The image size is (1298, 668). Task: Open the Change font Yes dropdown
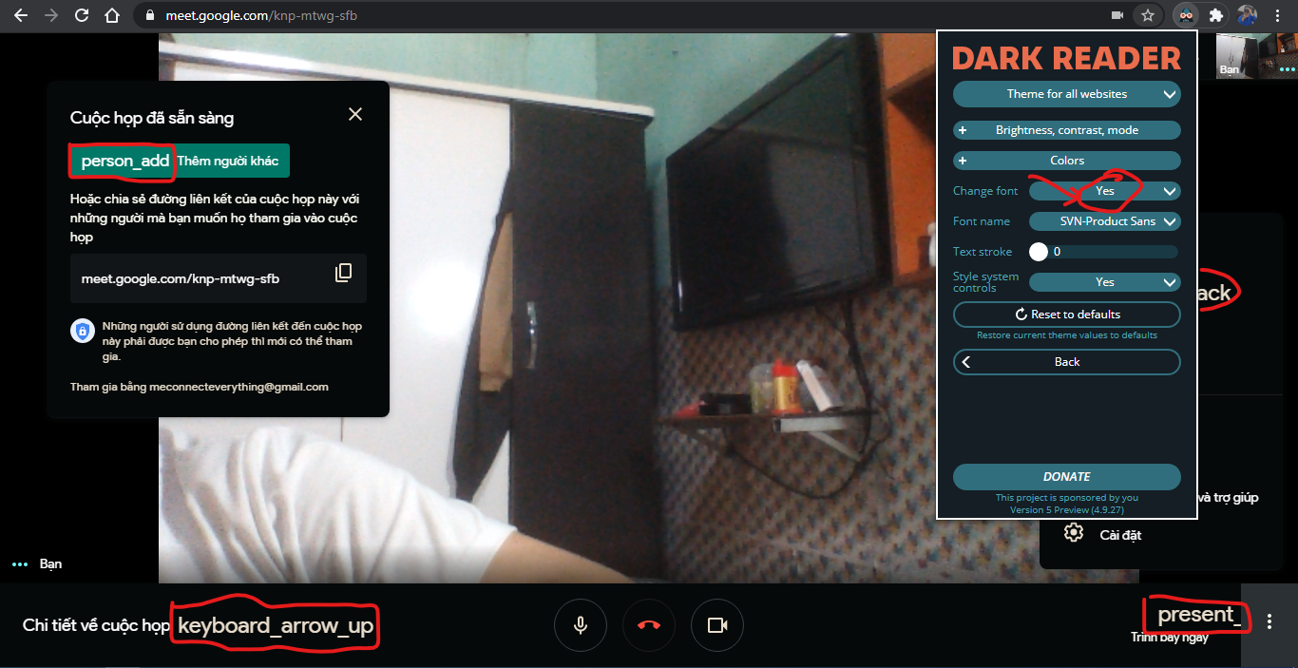(x=1105, y=191)
